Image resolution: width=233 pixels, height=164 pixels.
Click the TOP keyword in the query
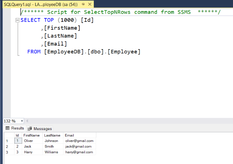(x=49, y=20)
